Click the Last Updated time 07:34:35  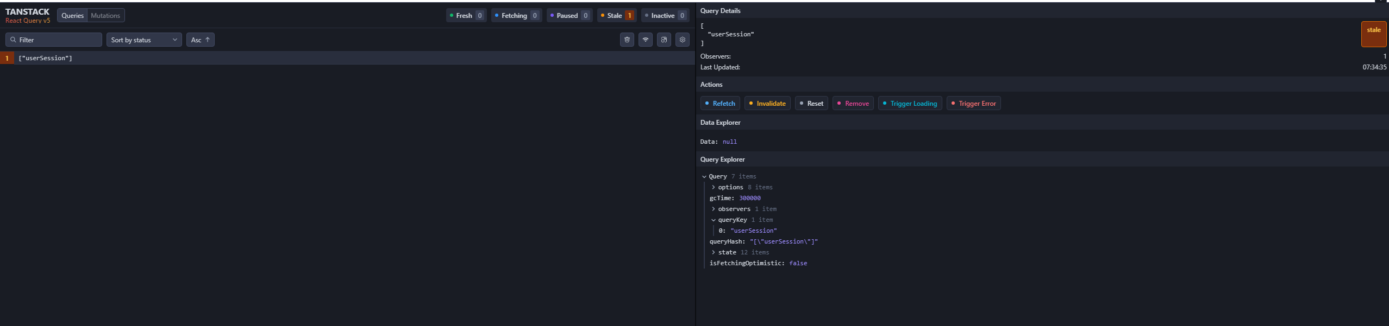(x=1374, y=67)
